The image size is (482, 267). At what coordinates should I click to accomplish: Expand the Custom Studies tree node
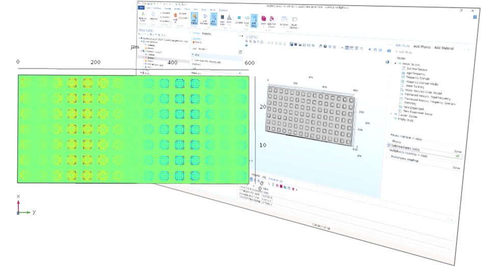point(391,114)
